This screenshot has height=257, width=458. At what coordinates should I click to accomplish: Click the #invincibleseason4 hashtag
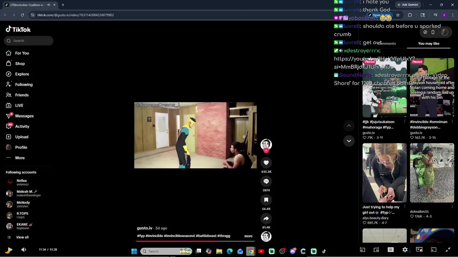click(x=179, y=236)
